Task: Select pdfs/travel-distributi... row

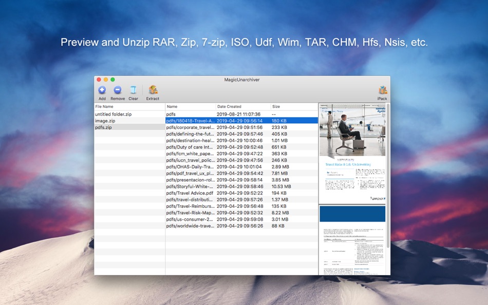Action: [x=242, y=200]
